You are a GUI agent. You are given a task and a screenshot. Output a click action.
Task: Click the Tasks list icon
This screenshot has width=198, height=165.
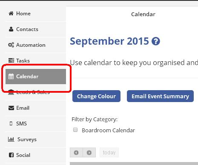click(11, 60)
